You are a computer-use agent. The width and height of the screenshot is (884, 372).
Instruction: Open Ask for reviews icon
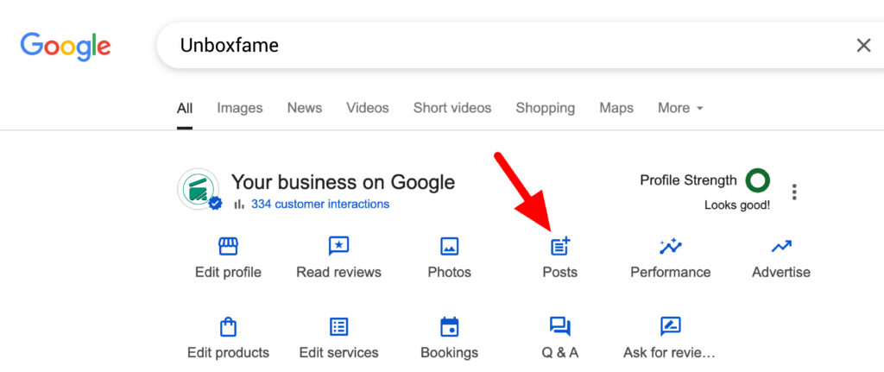coord(670,326)
